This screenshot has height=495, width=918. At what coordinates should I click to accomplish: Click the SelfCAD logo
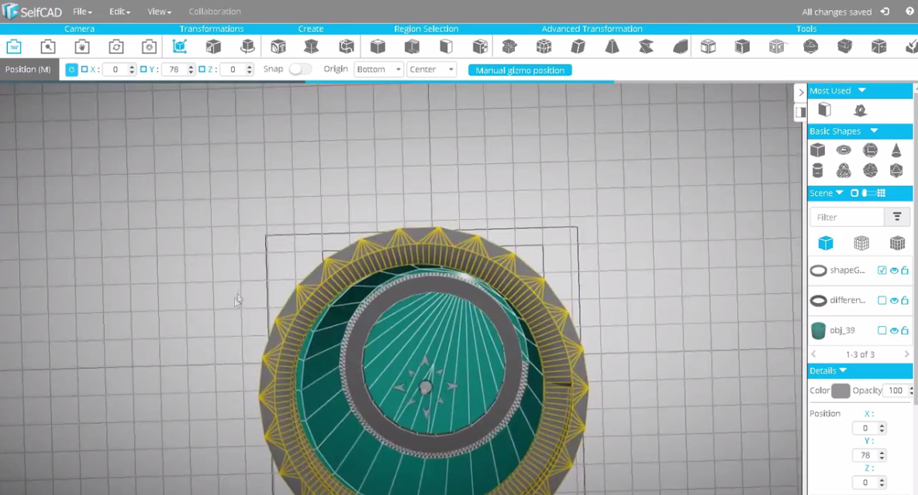pos(33,11)
